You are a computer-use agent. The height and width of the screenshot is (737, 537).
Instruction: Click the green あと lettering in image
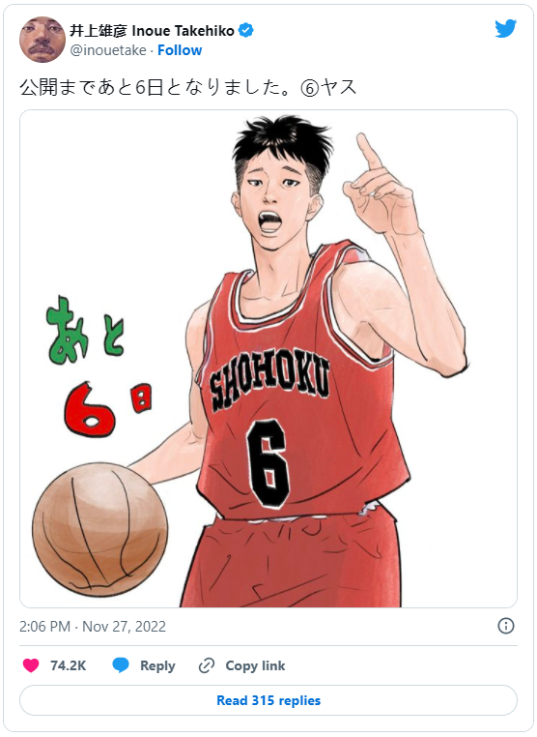[x=85, y=330]
